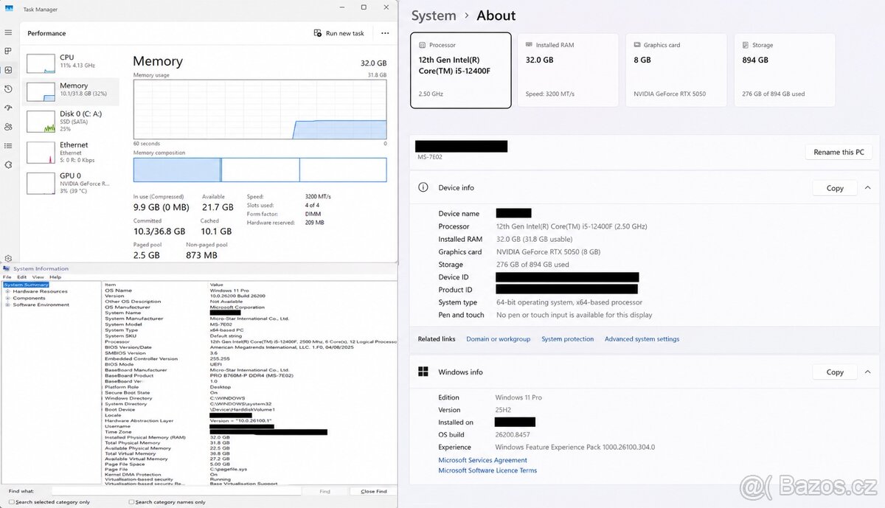885x508 pixels.
Task: Open File menu in System Information
Action: [x=7, y=277]
